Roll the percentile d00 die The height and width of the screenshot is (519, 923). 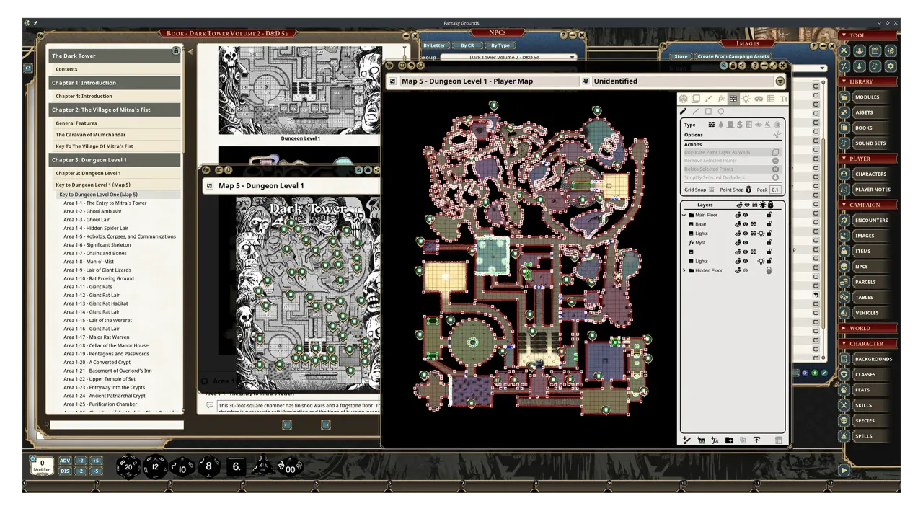click(291, 467)
